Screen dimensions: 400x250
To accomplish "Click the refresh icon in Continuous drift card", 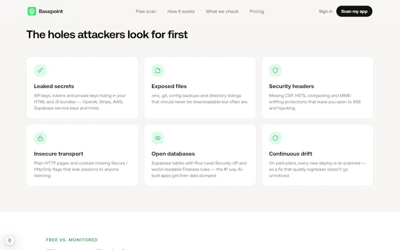I will pos(275,138).
